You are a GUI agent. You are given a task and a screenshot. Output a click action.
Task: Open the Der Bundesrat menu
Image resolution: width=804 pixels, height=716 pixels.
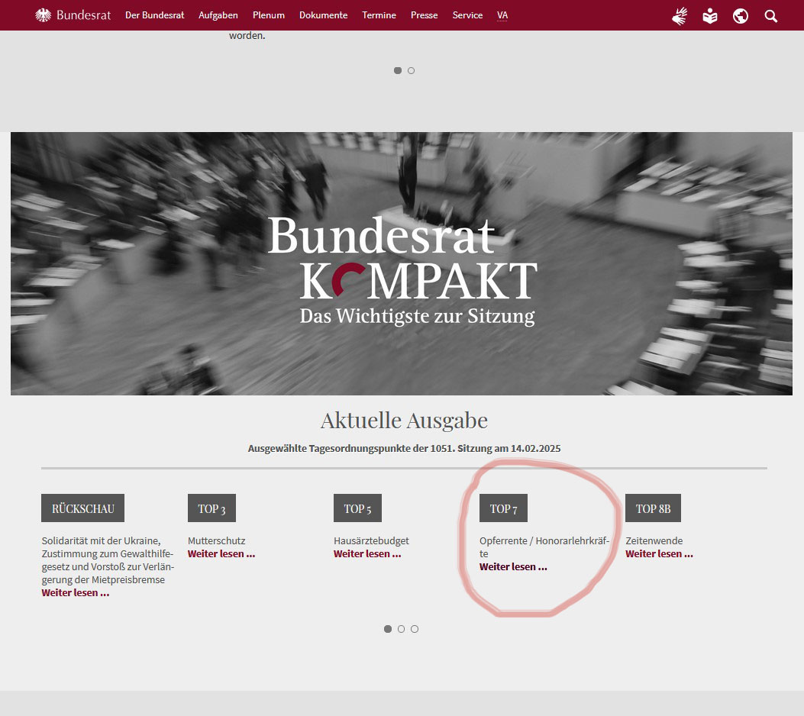tap(154, 15)
